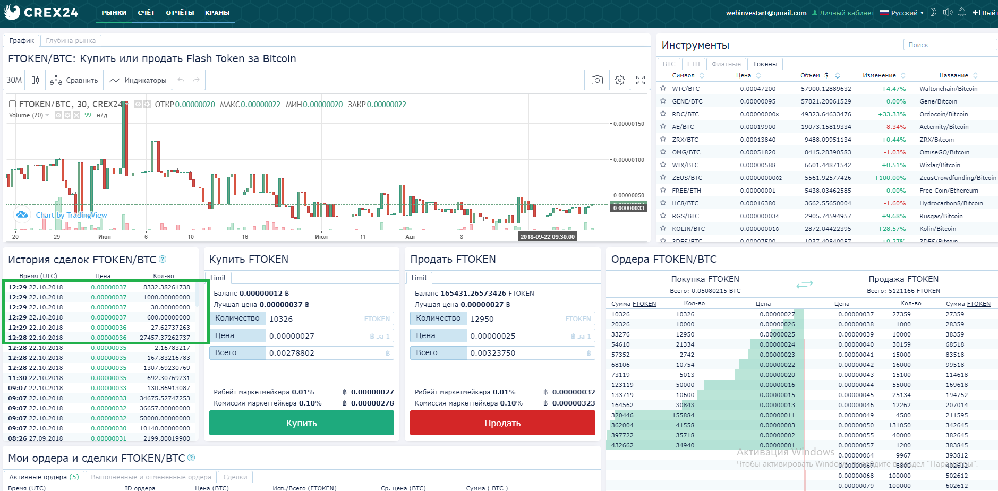998x491 pixels.
Task: Favorite WTC/BTC with star
Action: coord(663,88)
